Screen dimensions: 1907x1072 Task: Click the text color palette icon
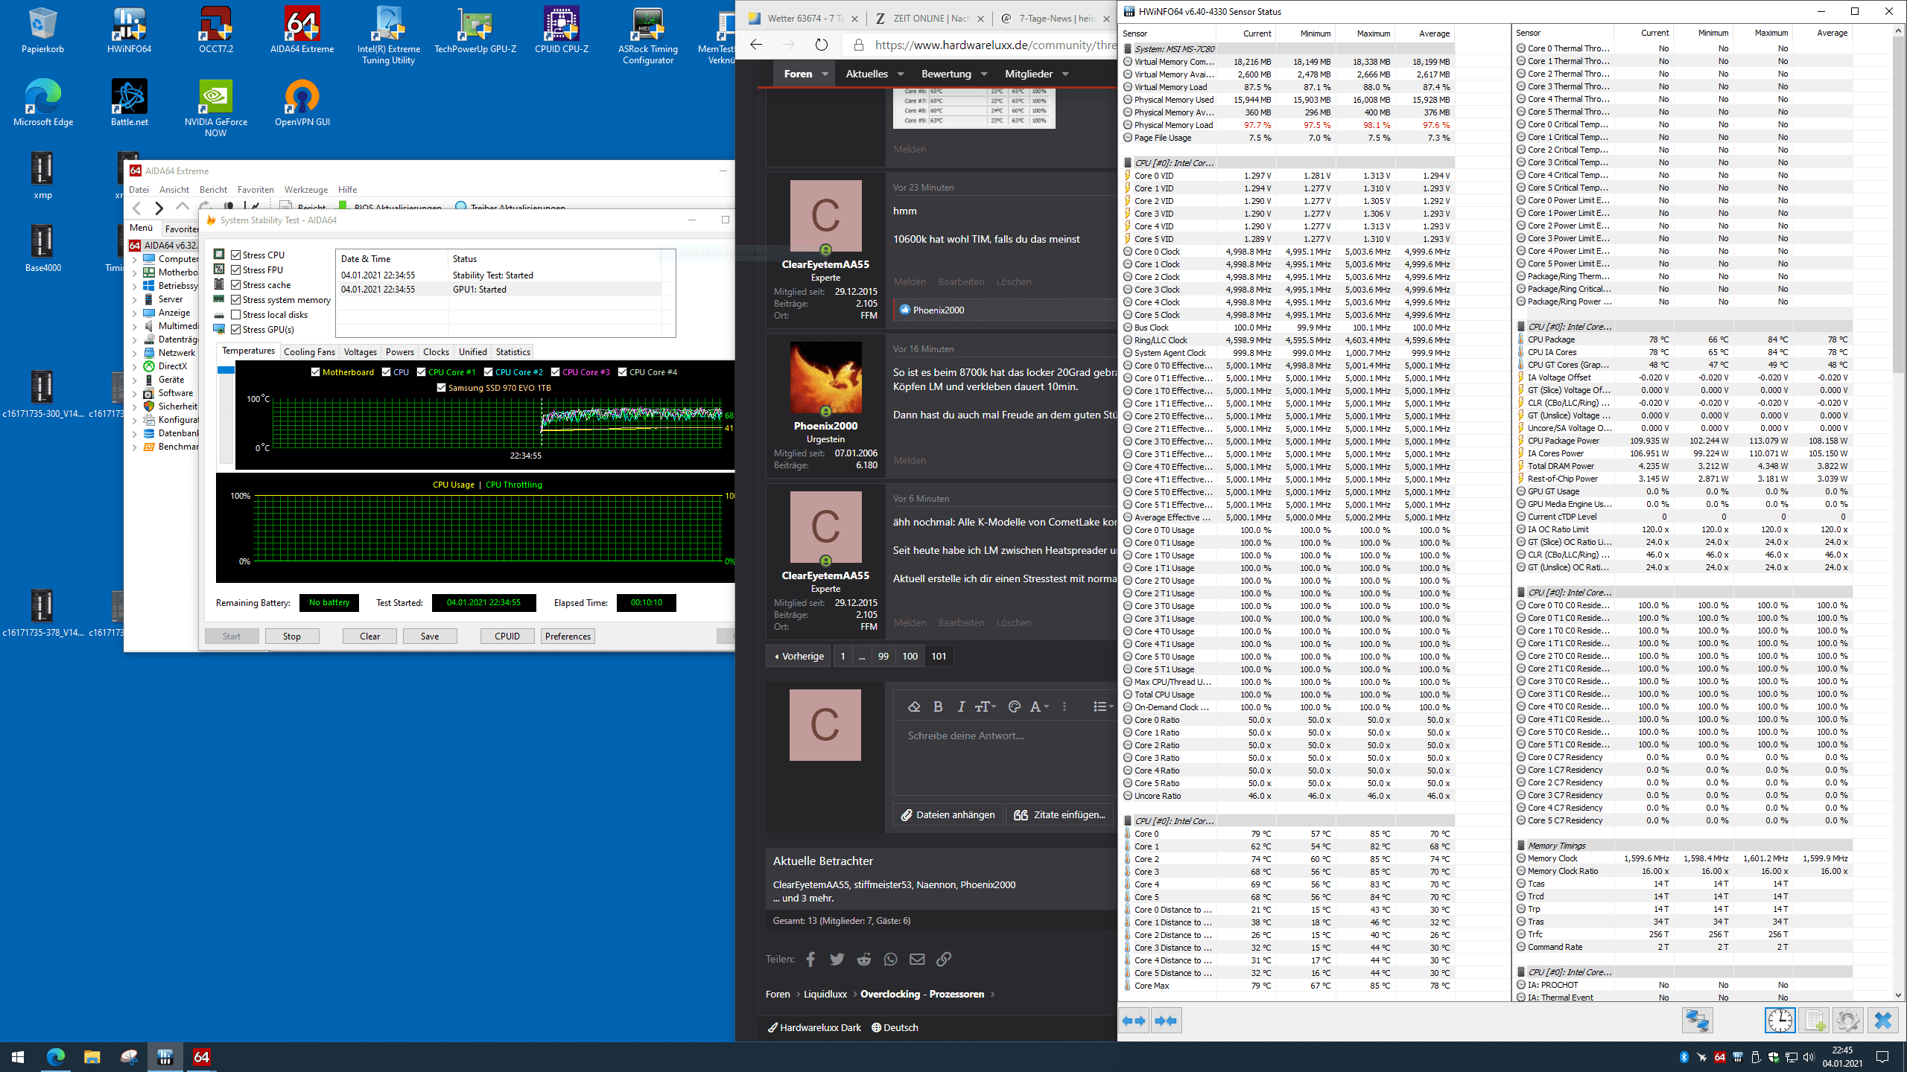(x=1014, y=706)
